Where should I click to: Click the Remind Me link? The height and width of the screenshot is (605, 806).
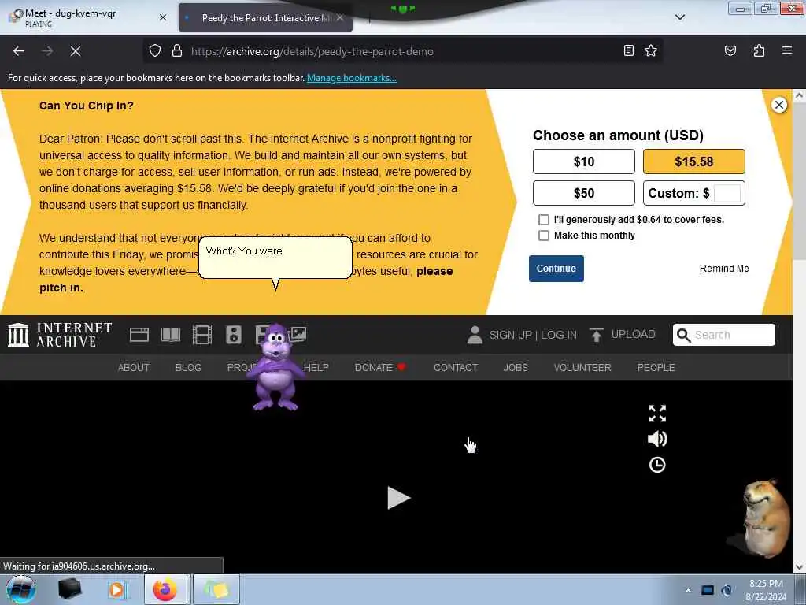724,269
